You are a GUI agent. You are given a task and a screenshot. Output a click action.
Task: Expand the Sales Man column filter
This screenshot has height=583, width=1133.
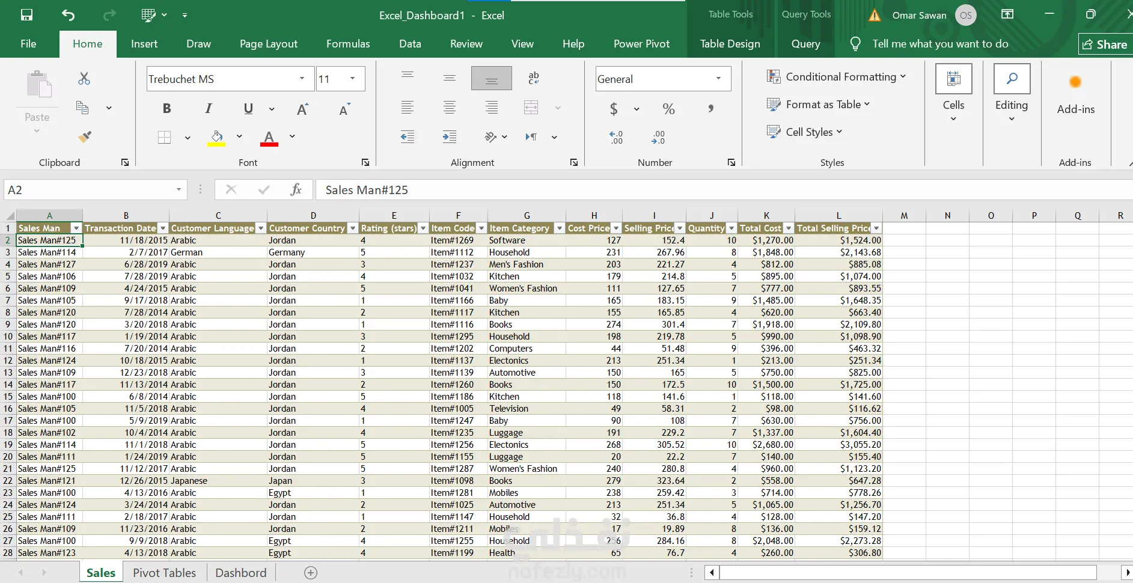tap(76, 228)
